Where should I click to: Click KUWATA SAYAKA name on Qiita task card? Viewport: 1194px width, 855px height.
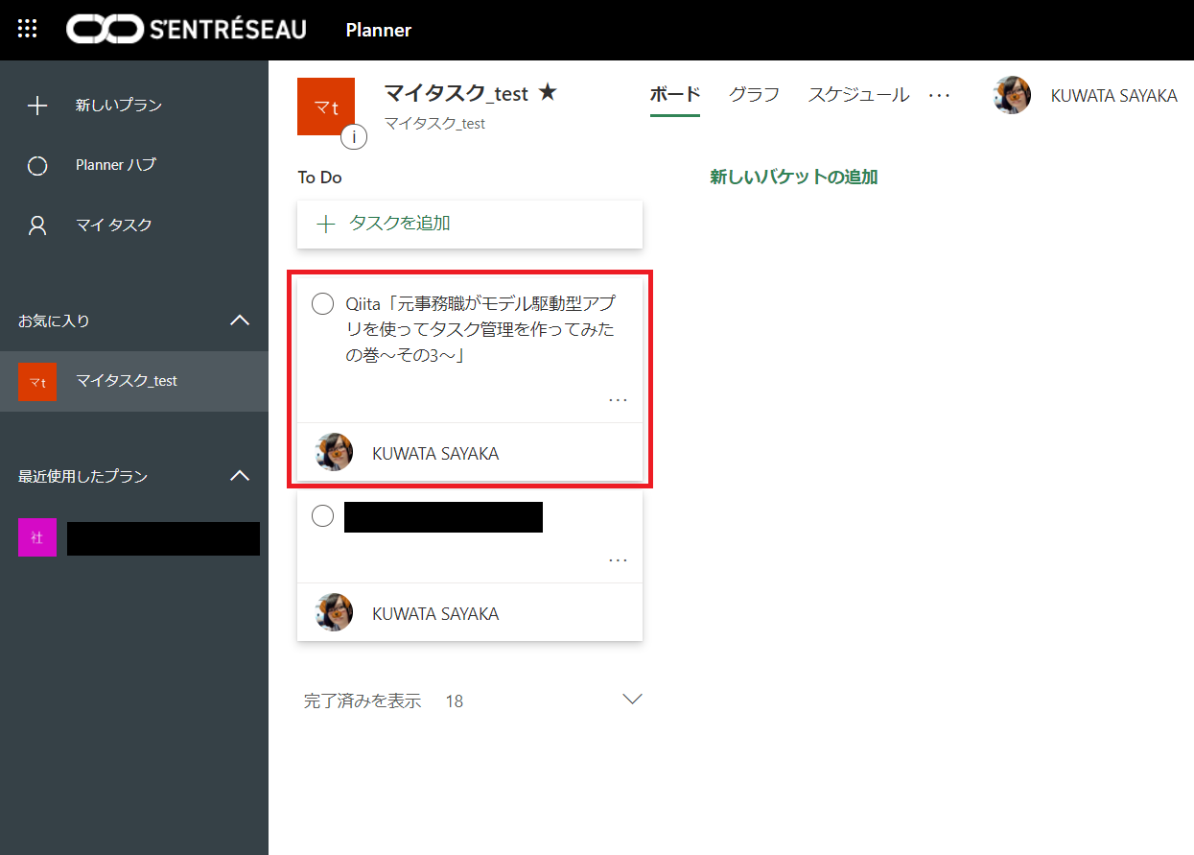point(435,454)
